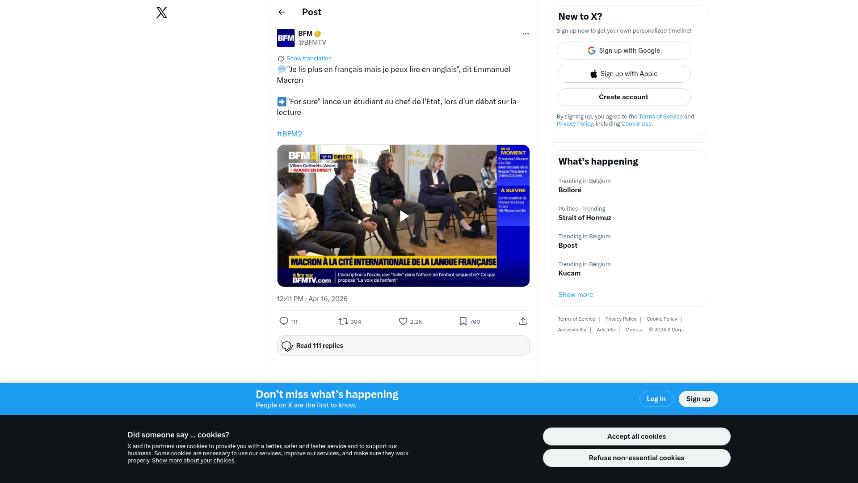This screenshot has height=483, width=858.
Task: Open BFM profile avatar
Action: tap(286, 38)
